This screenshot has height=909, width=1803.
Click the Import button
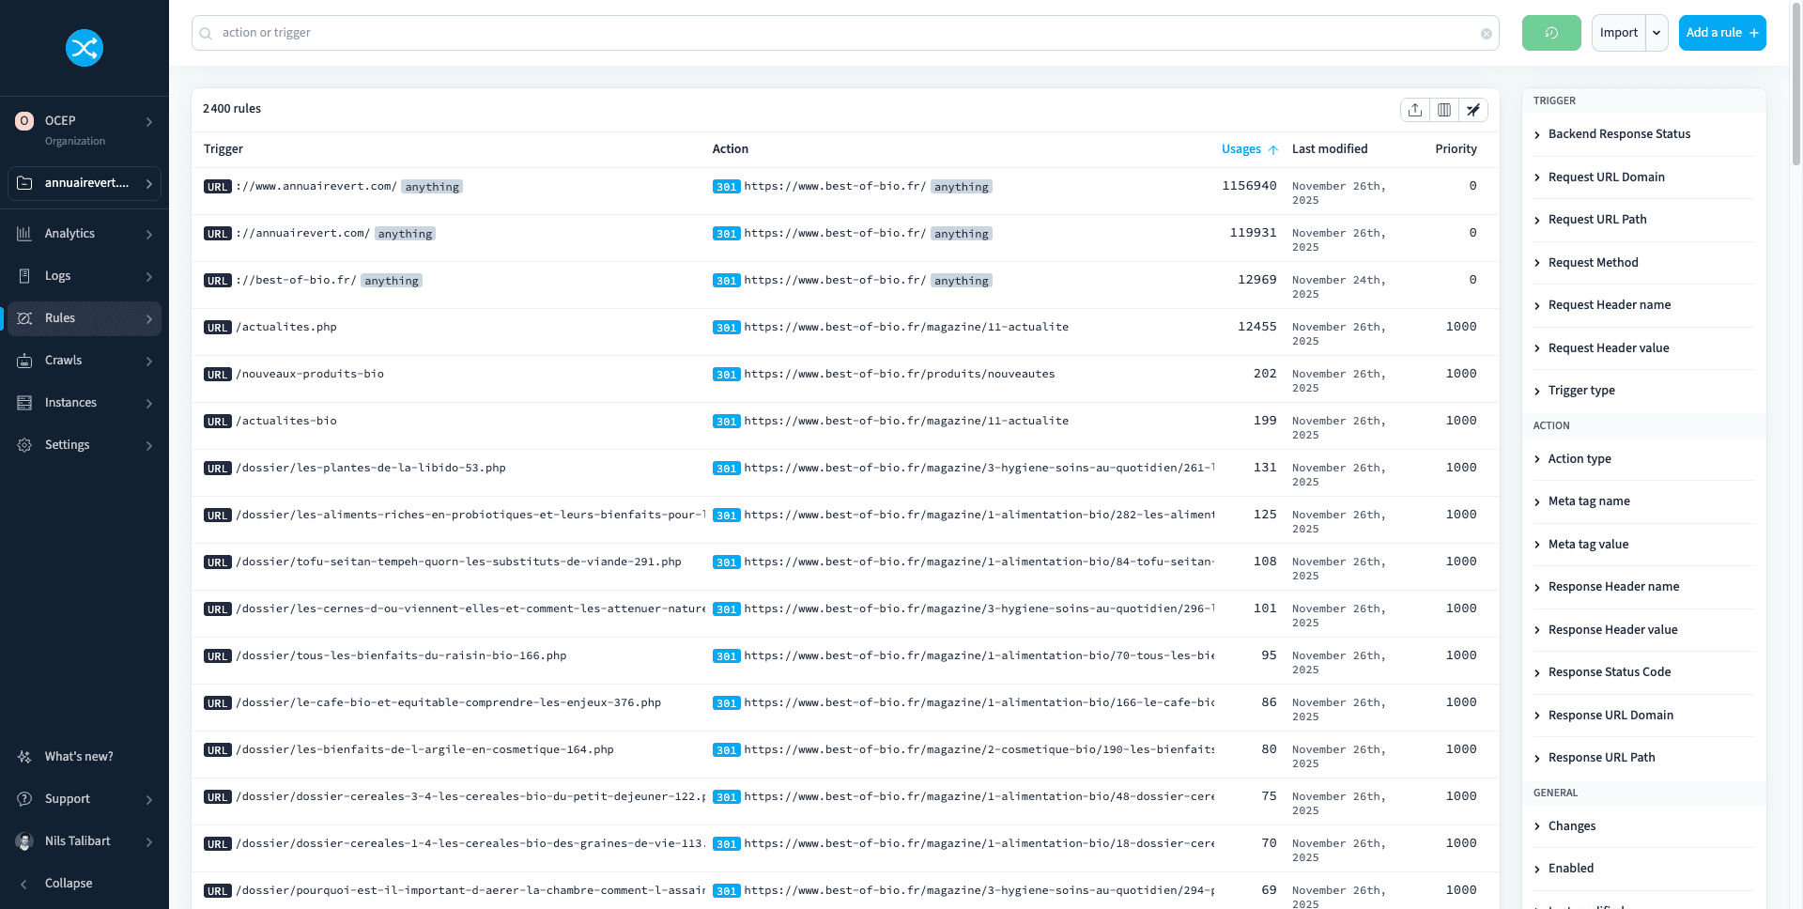tap(1619, 33)
